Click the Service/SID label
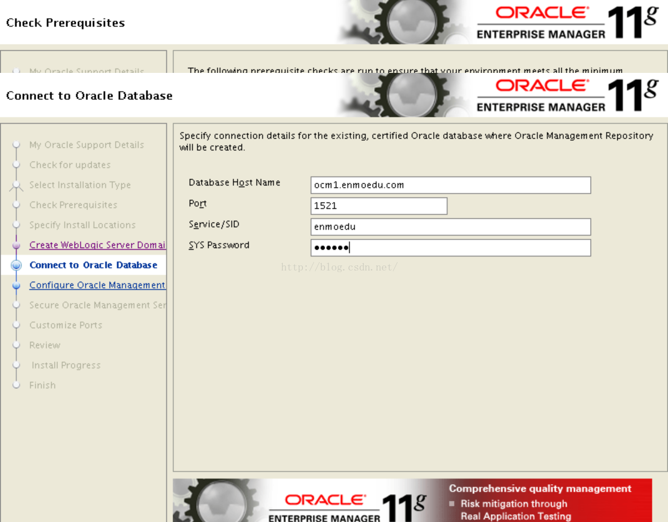The width and height of the screenshot is (668, 522). (x=214, y=224)
